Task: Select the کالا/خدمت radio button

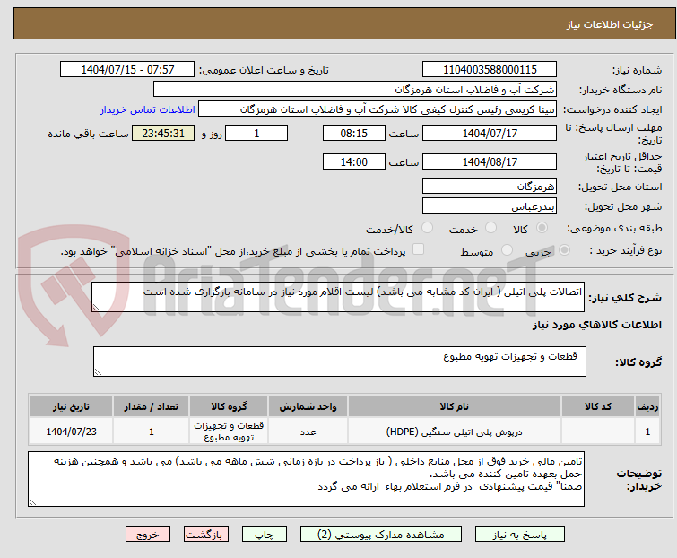Action: (x=427, y=228)
